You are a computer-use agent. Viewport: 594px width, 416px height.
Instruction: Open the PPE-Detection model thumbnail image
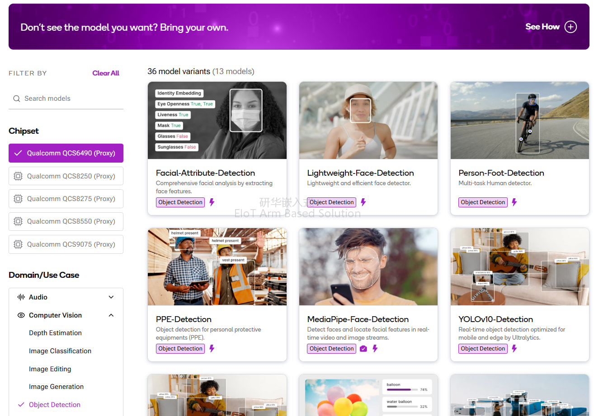pyautogui.click(x=217, y=266)
